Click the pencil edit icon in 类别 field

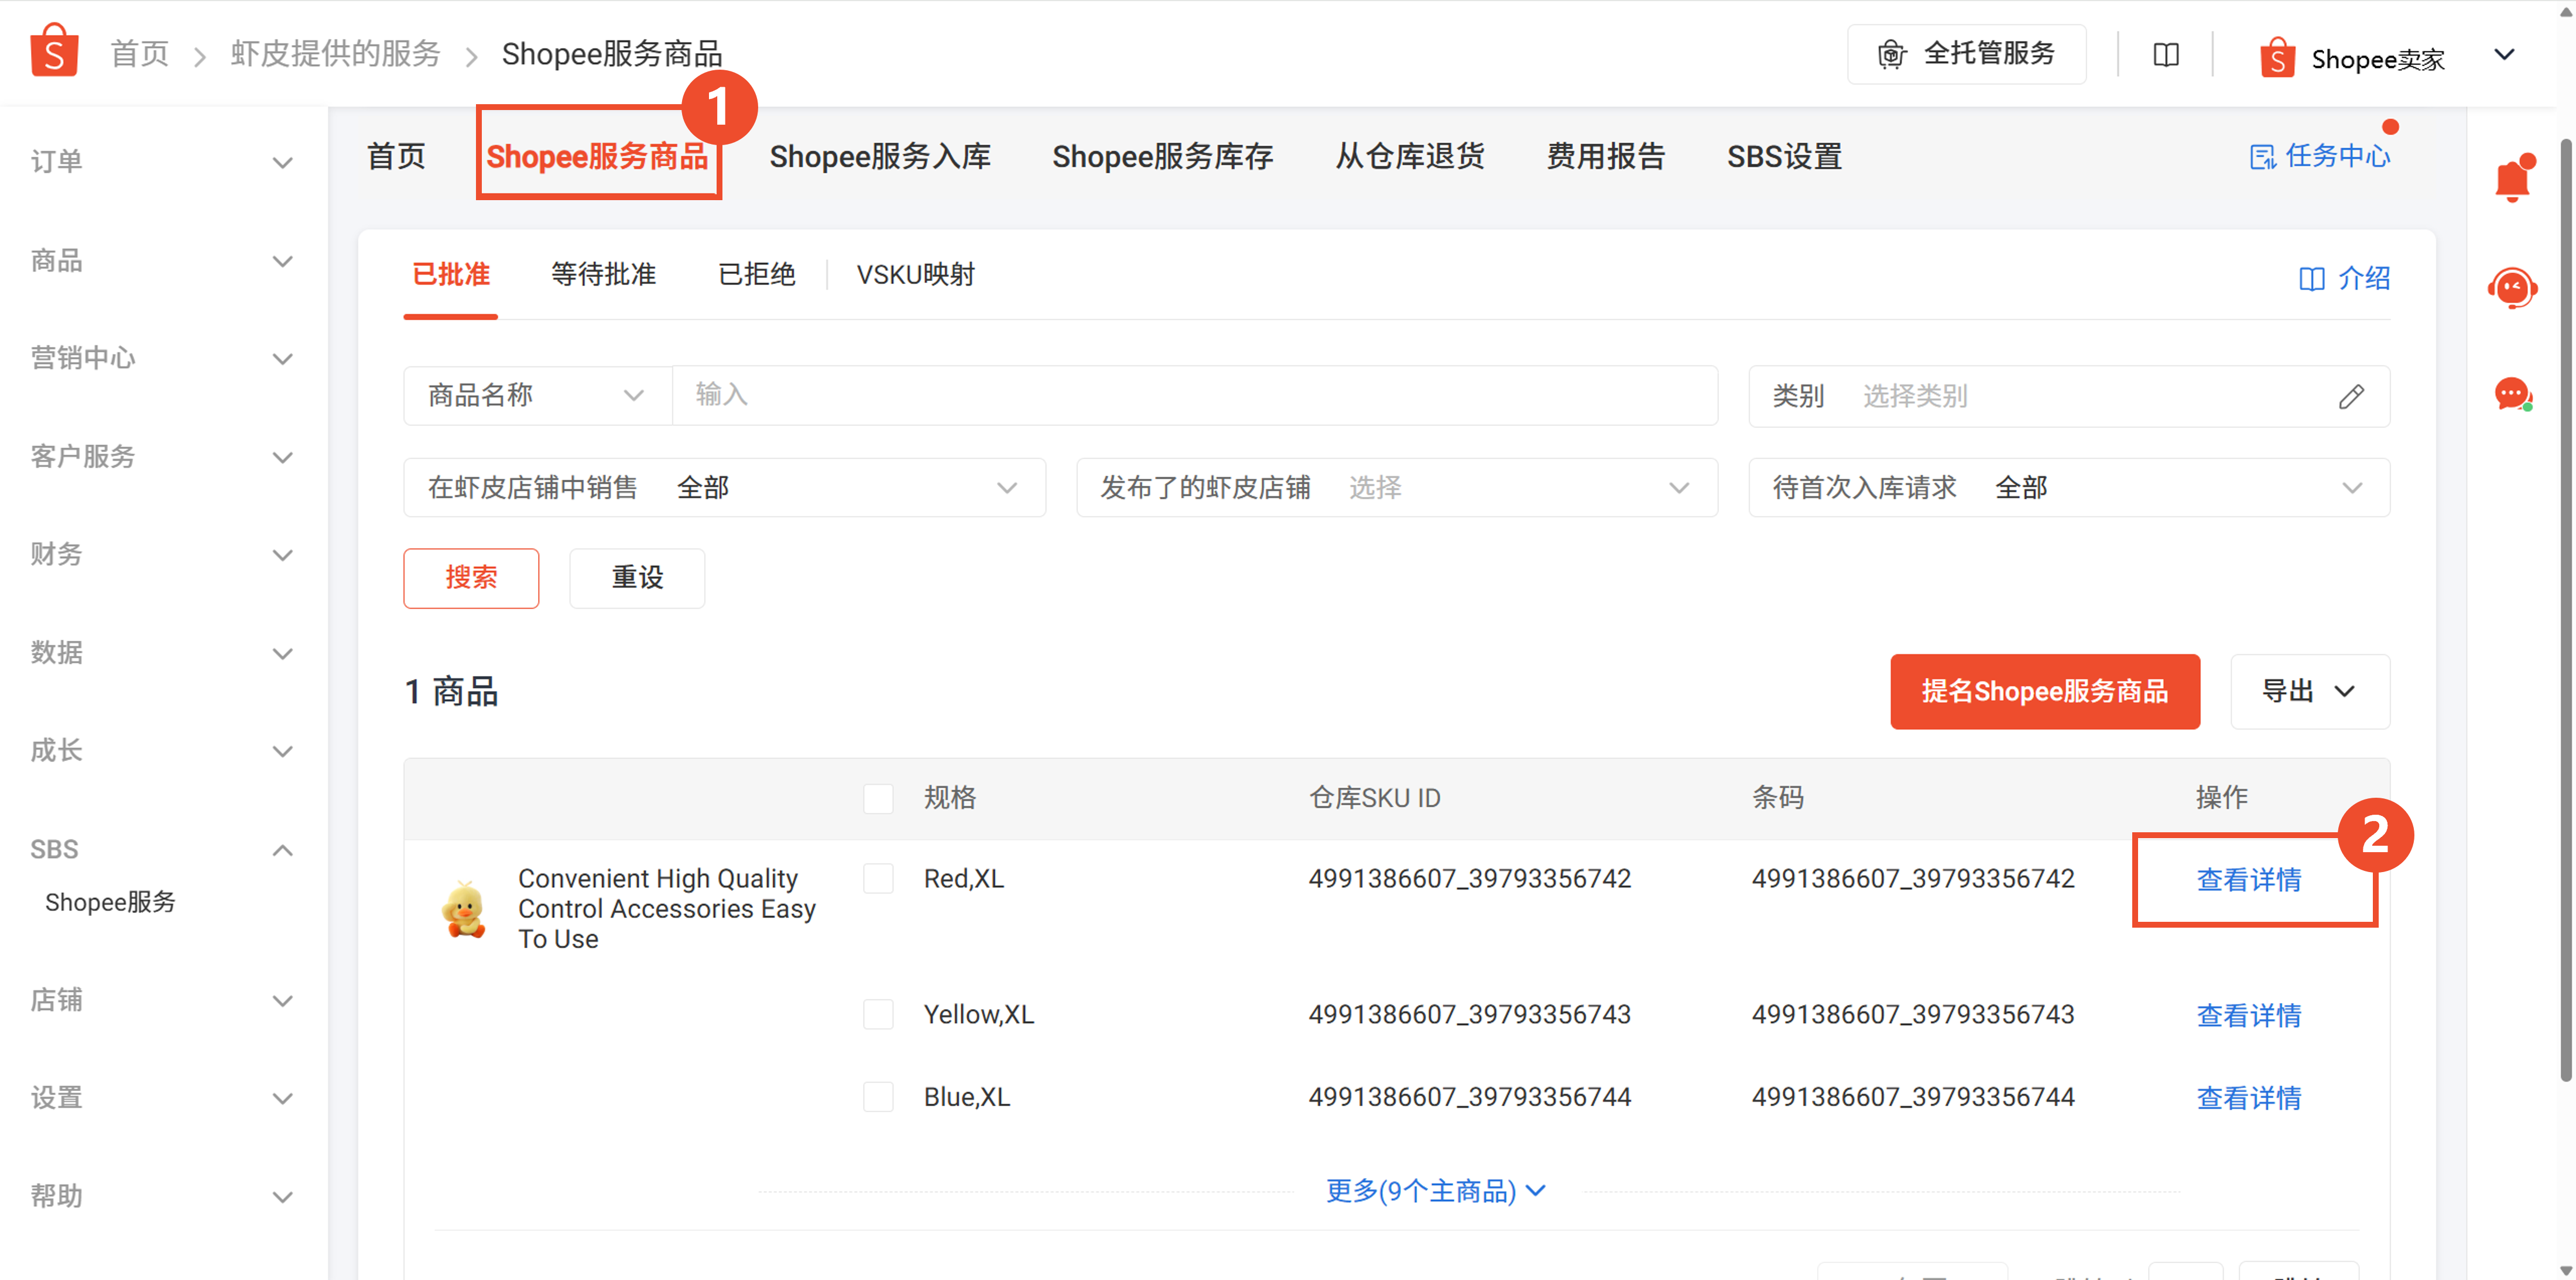click(x=2350, y=396)
